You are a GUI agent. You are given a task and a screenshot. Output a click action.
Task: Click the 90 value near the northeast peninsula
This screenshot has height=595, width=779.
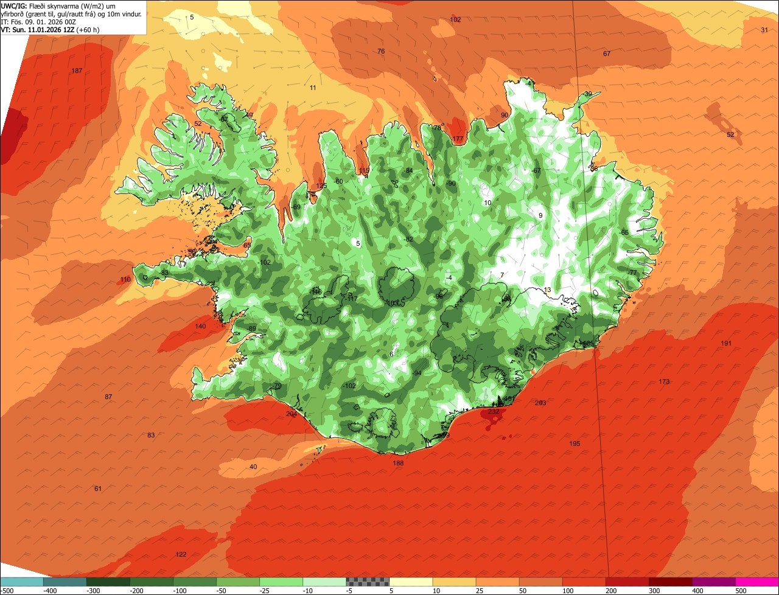pos(505,115)
